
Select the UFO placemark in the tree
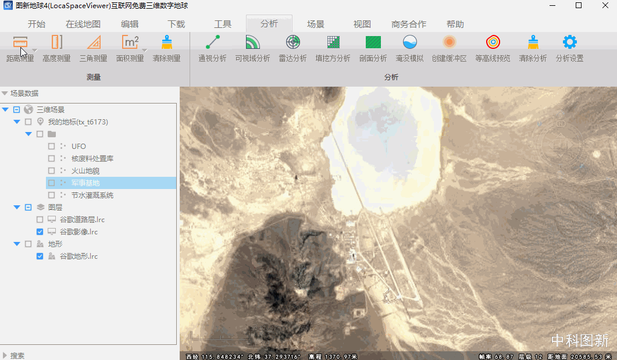(x=79, y=146)
